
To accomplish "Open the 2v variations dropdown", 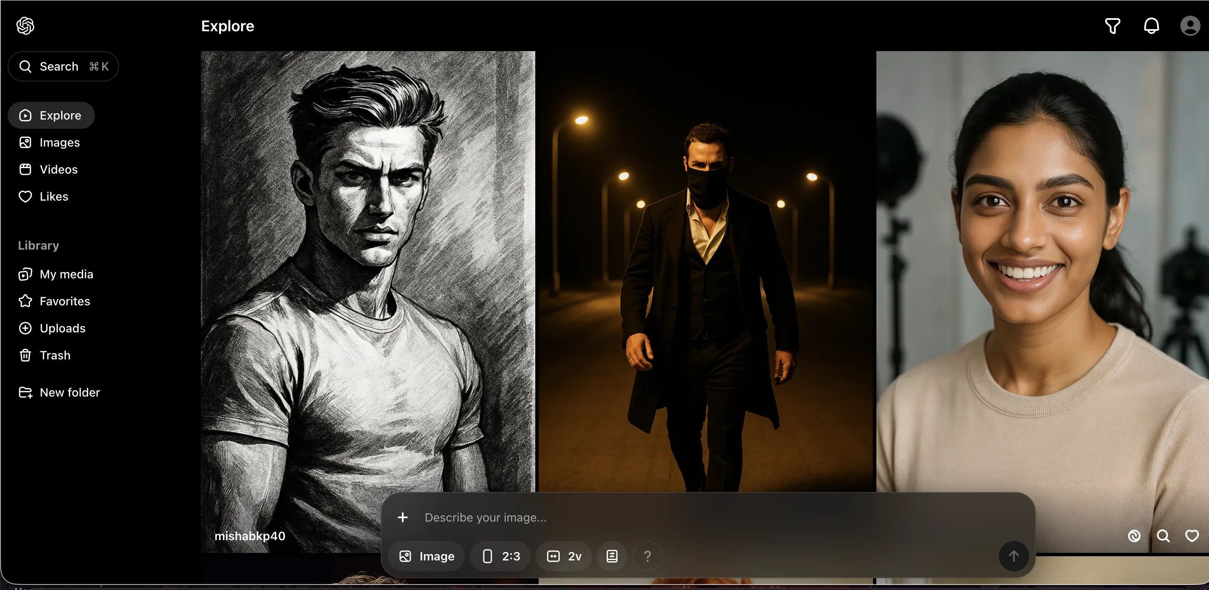I will point(564,556).
